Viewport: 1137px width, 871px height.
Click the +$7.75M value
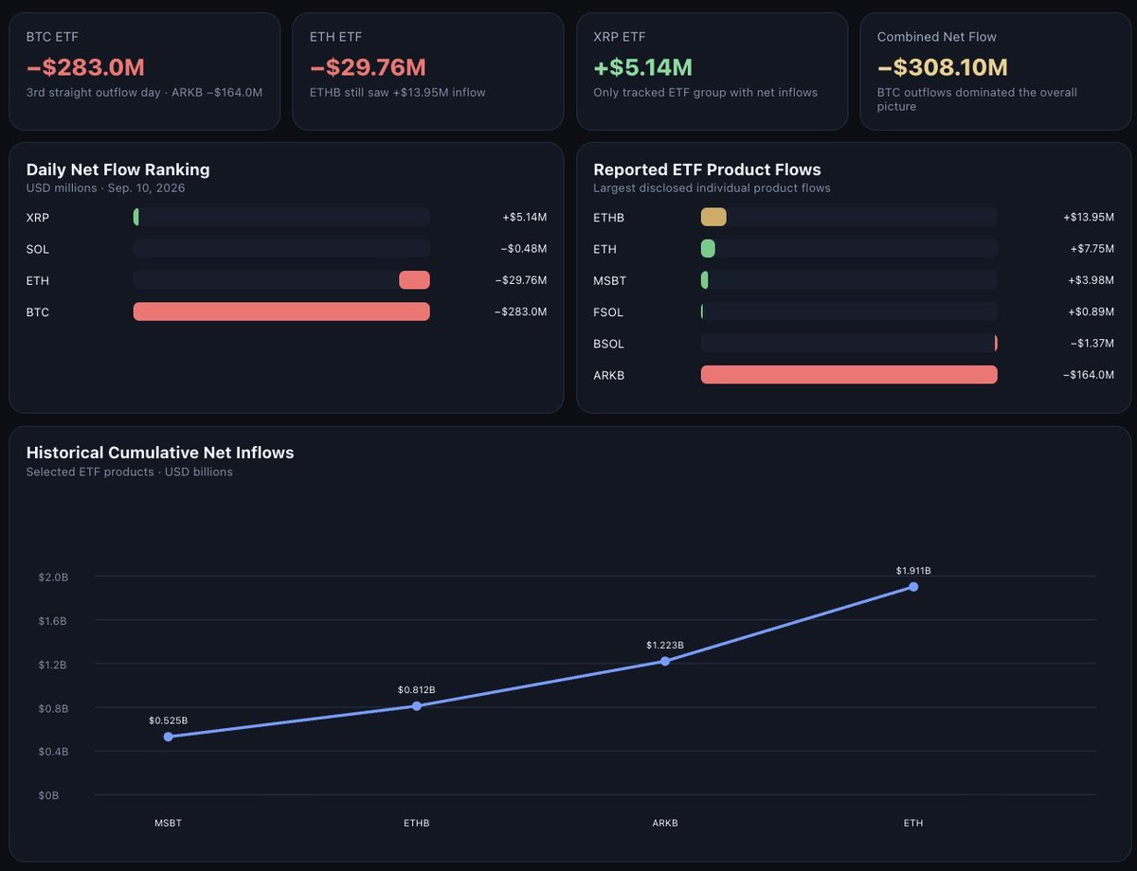coord(1092,249)
